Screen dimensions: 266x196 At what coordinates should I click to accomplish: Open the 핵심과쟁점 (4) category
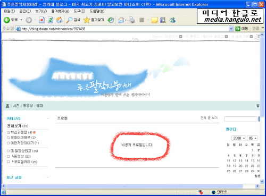tap(21, 132)
